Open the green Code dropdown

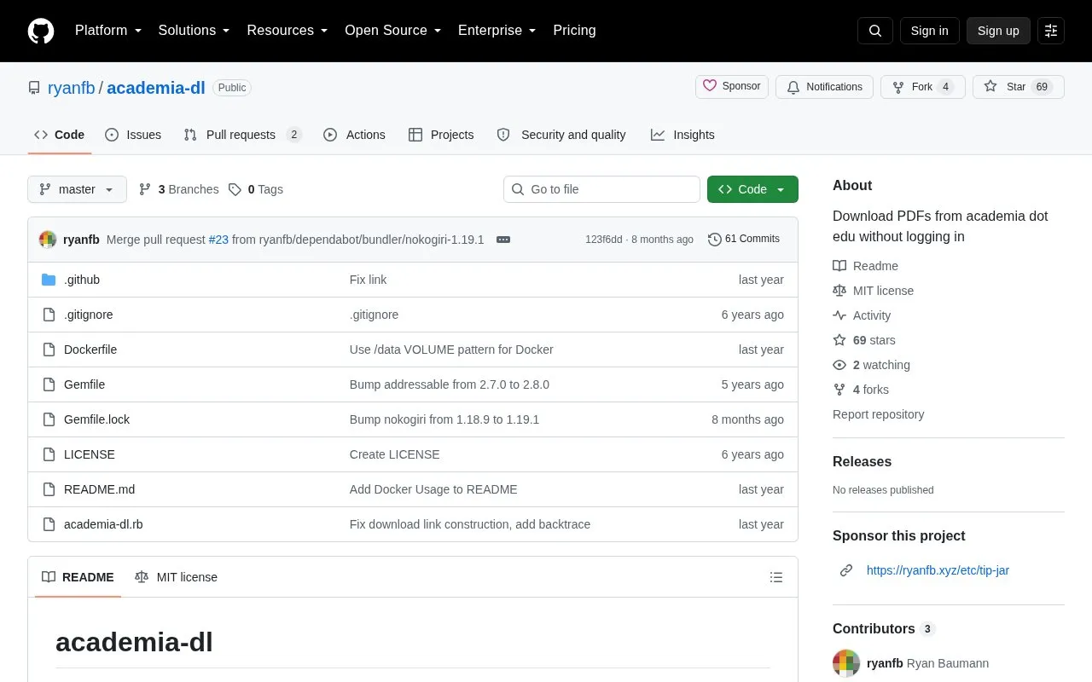[x=752, y=189]
